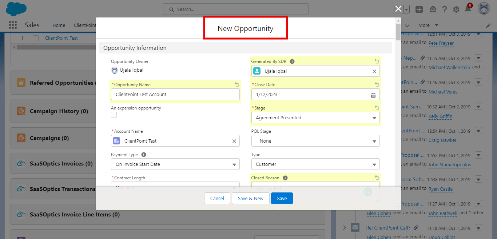Click the Cancel button
The image size is (497, 239).
(217, 198)
